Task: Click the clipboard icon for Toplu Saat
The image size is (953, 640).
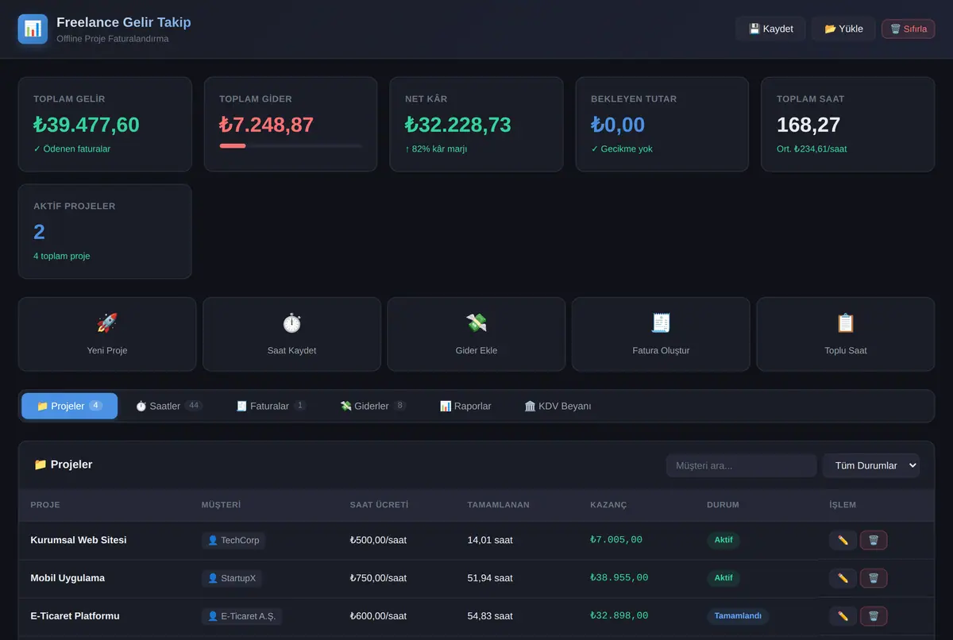Action: 846,323
